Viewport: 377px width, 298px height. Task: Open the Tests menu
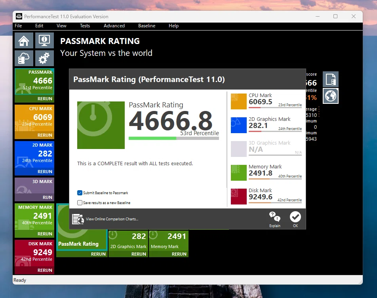[x=85, y=26]
